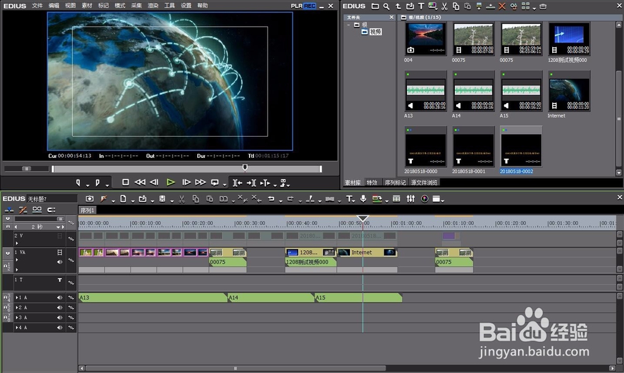
Task: Open the 编辑 menu
Action: click(54, 6)
